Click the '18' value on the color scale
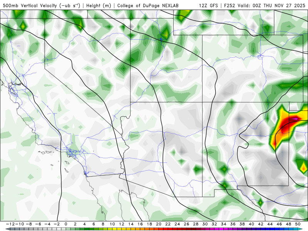 pyautogui.click(x=149, y=224)
